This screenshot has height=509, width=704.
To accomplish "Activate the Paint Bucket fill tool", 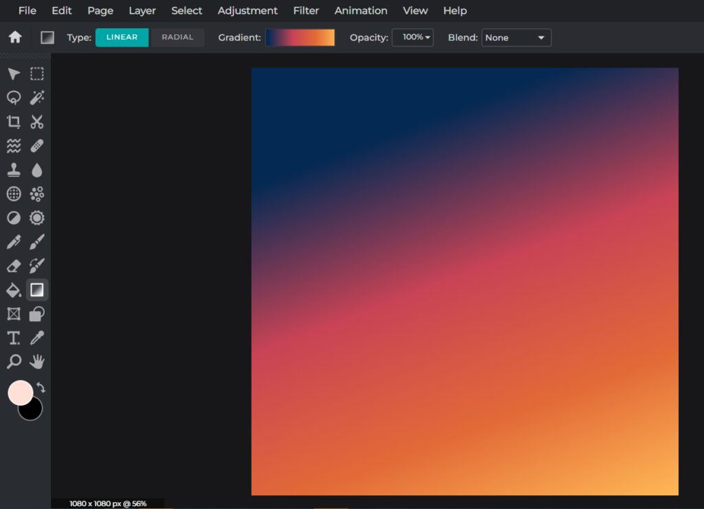I will tap(14, 290).
